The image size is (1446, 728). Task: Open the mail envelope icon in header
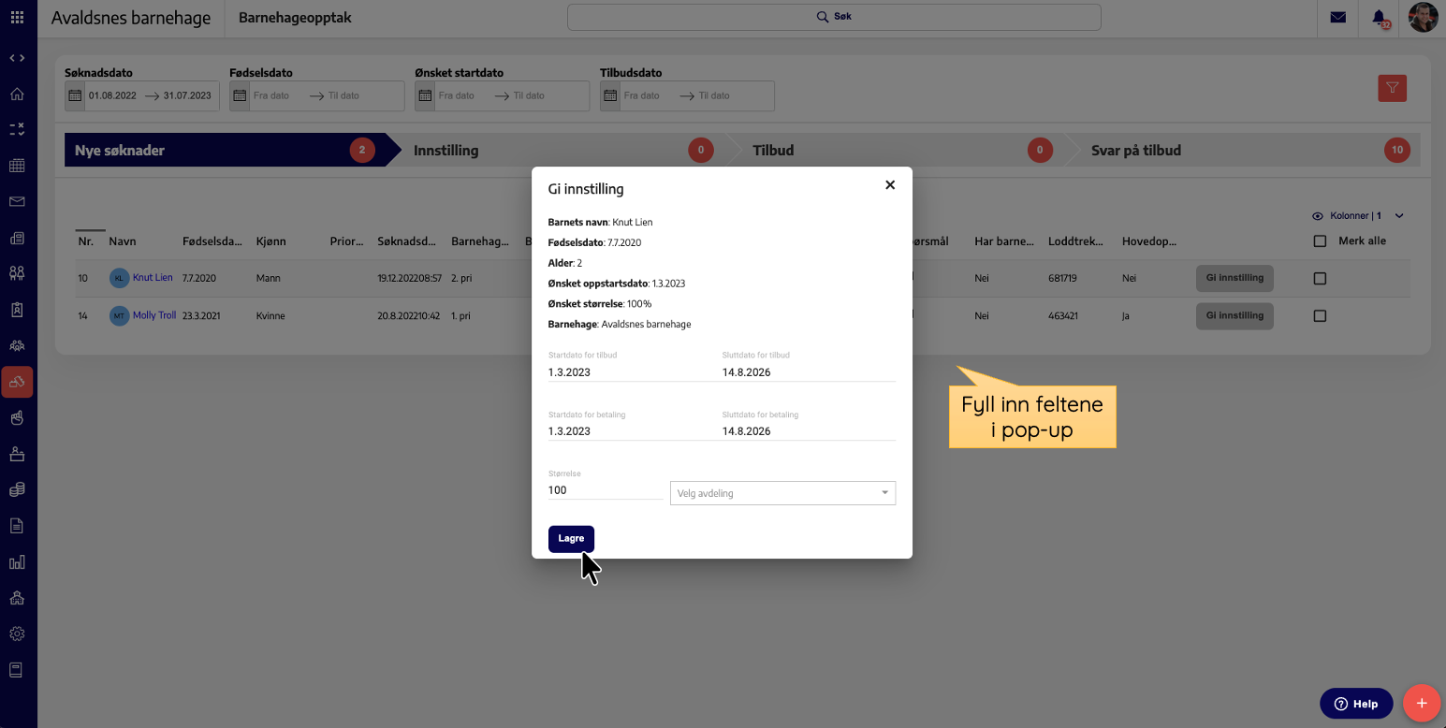pyautogui.click(x=1338, y=18)
